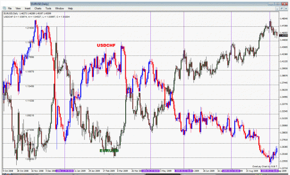The width and height of the screenshot is (290, 175).
Task: Open the Help menu
Action: [70, 8]
